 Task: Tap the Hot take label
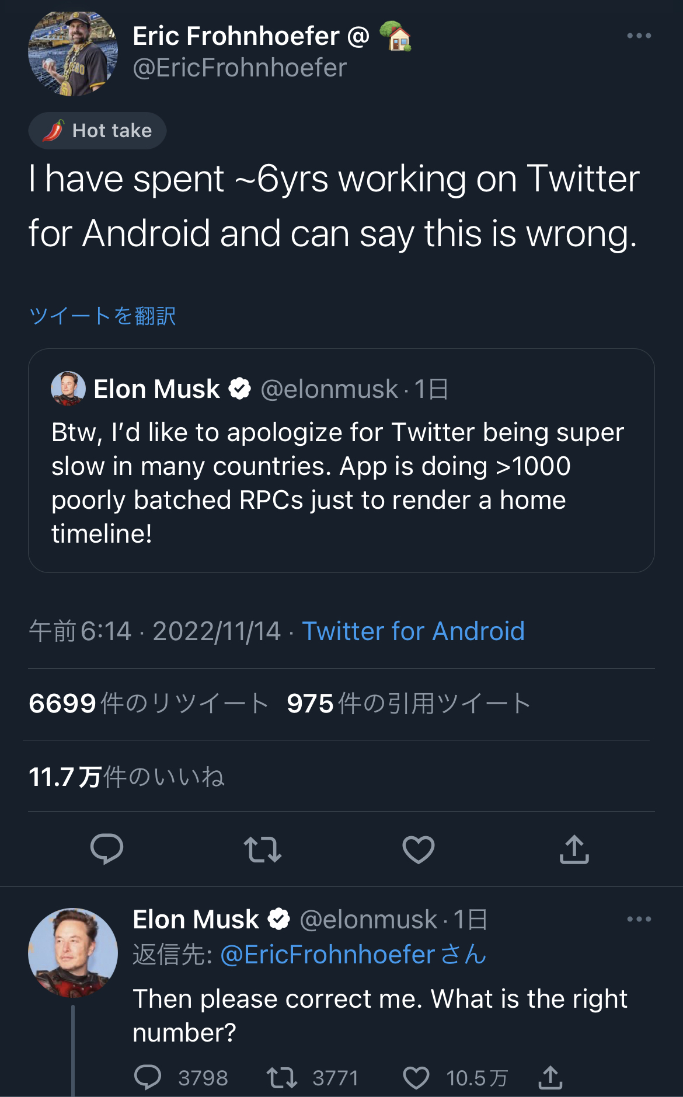[97, 131]
